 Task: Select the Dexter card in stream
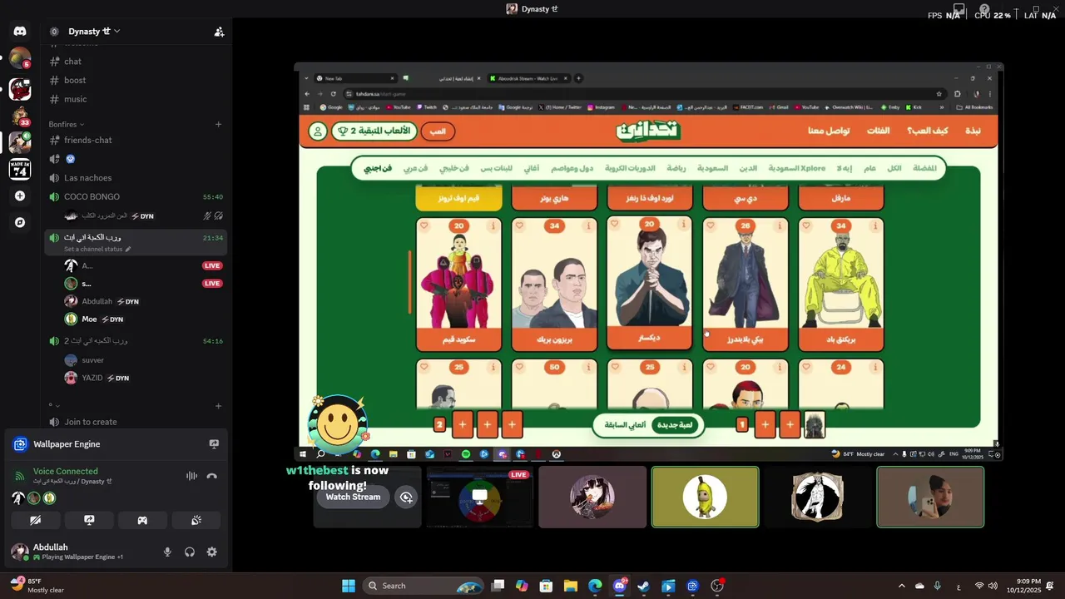tap(650, 282)
